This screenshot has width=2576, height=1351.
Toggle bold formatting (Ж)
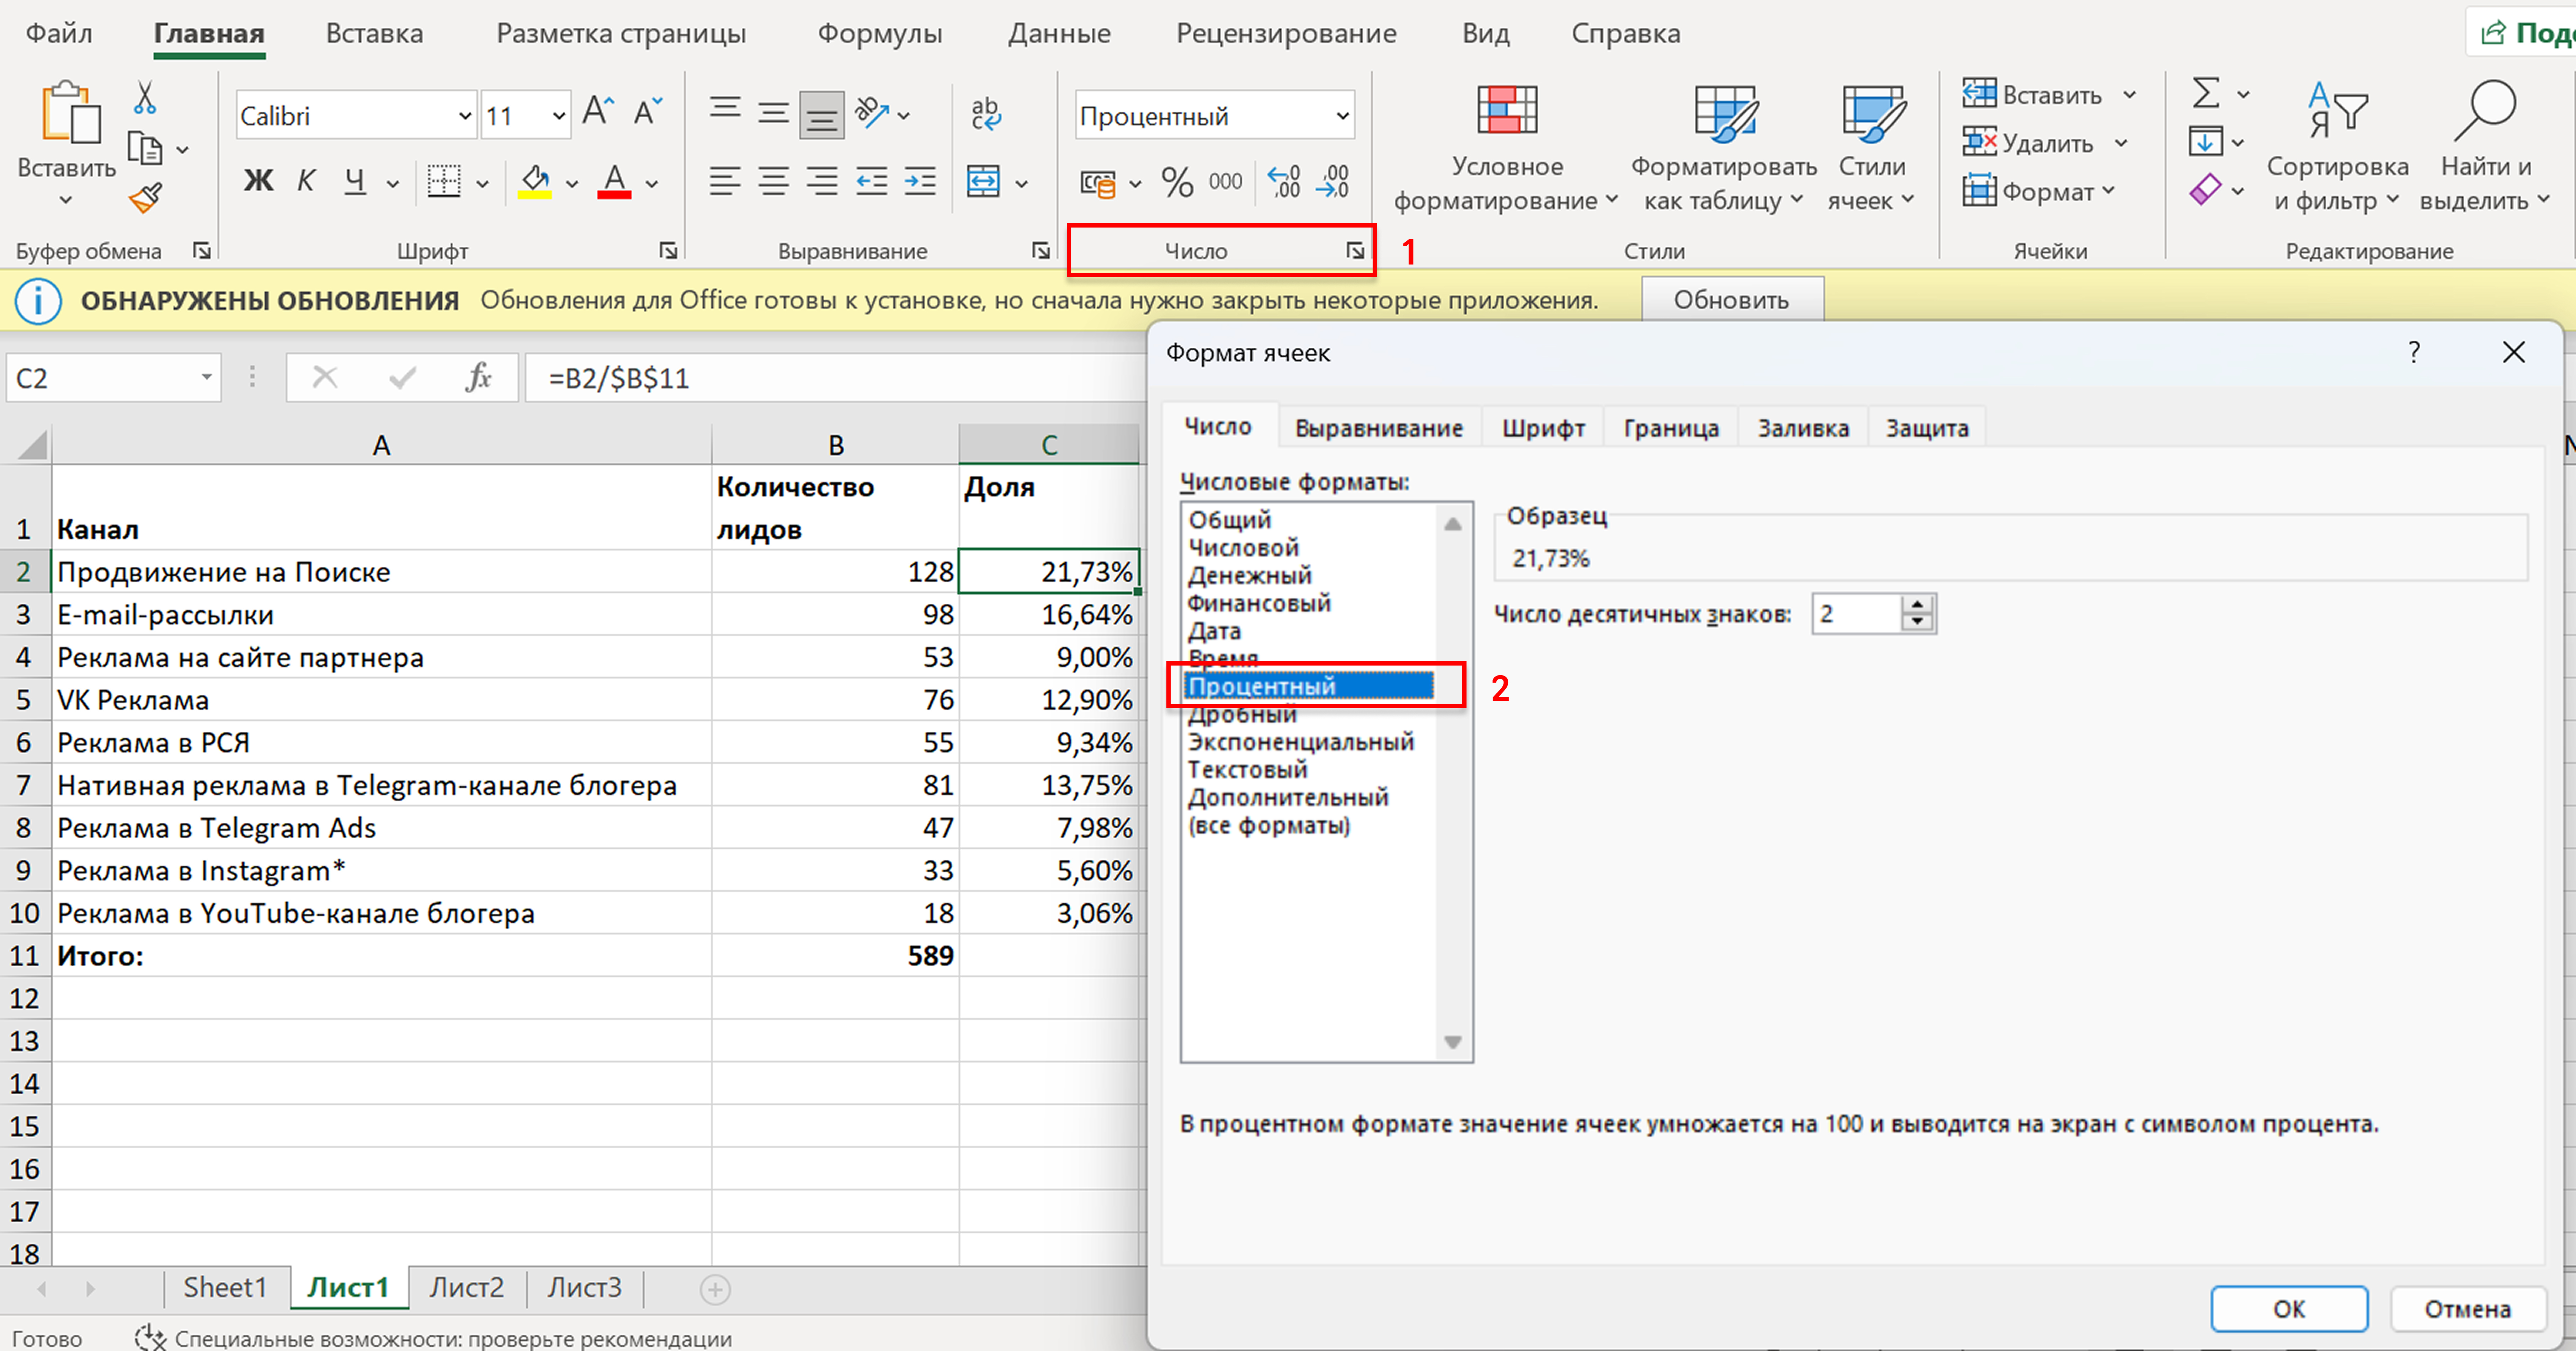258,181
